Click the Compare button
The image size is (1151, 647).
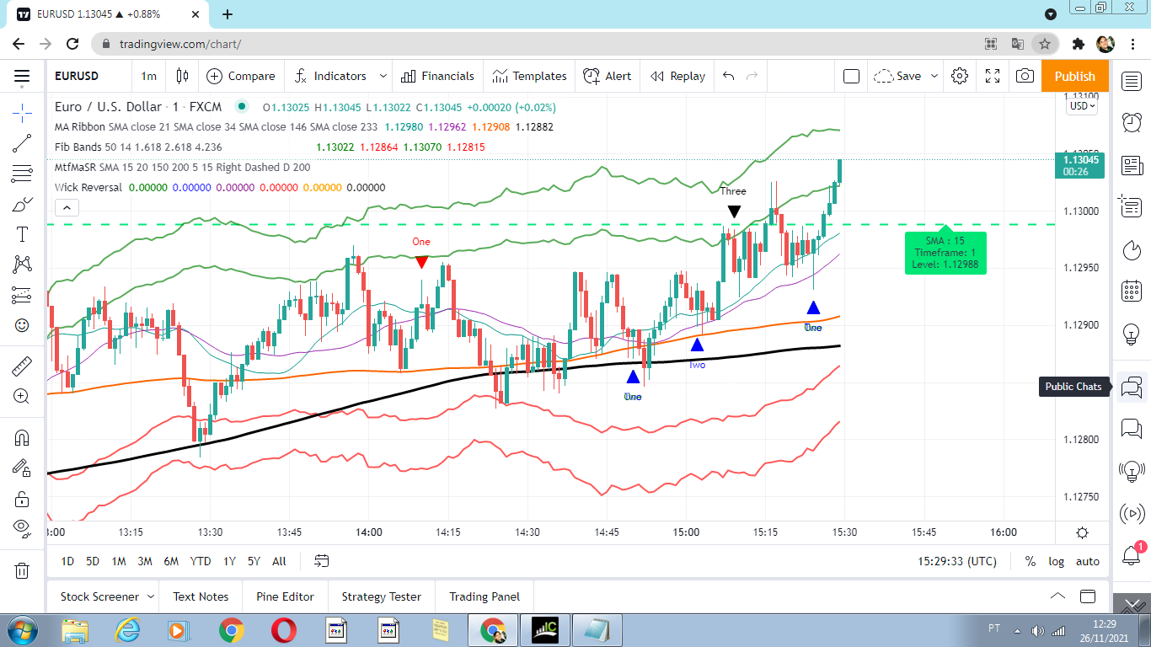click(x=241, y=76)
